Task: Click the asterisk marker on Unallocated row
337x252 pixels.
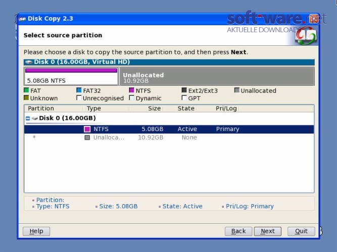Action: pos(34,137)
